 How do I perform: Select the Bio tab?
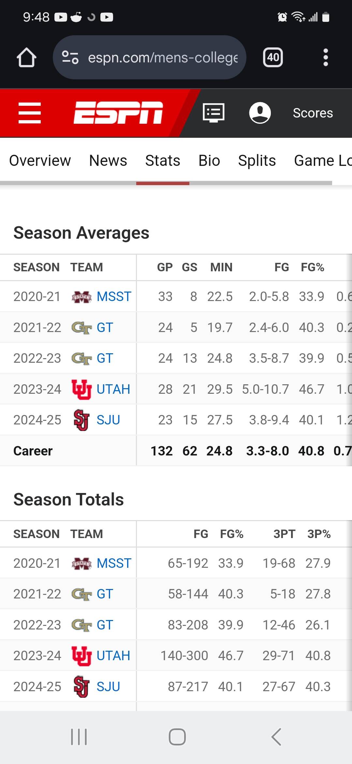209,161
